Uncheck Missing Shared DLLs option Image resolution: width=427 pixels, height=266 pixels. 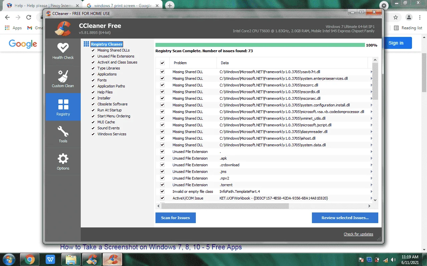93,51
